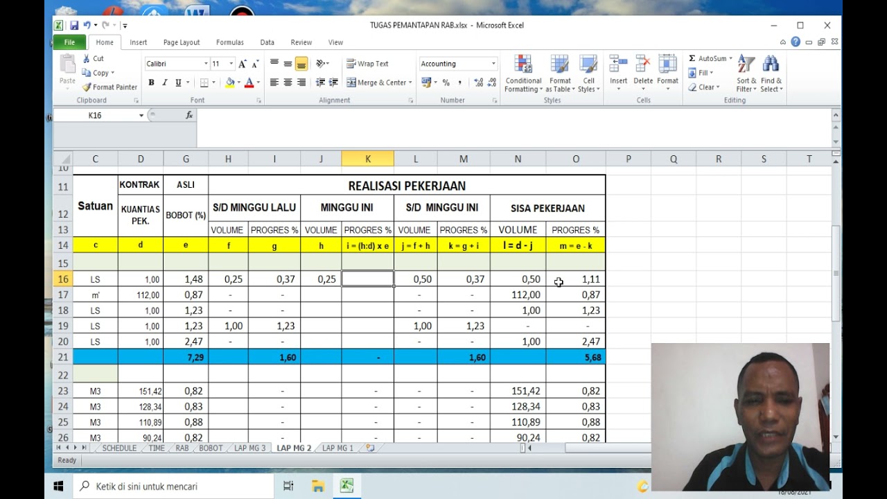Expand the Merge & Center dropdown arrow
Viewport: 887px width, 499px height.
tap(410, 82)
